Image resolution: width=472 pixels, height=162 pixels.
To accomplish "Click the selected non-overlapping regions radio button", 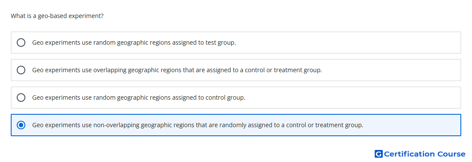I will (21, 125).
